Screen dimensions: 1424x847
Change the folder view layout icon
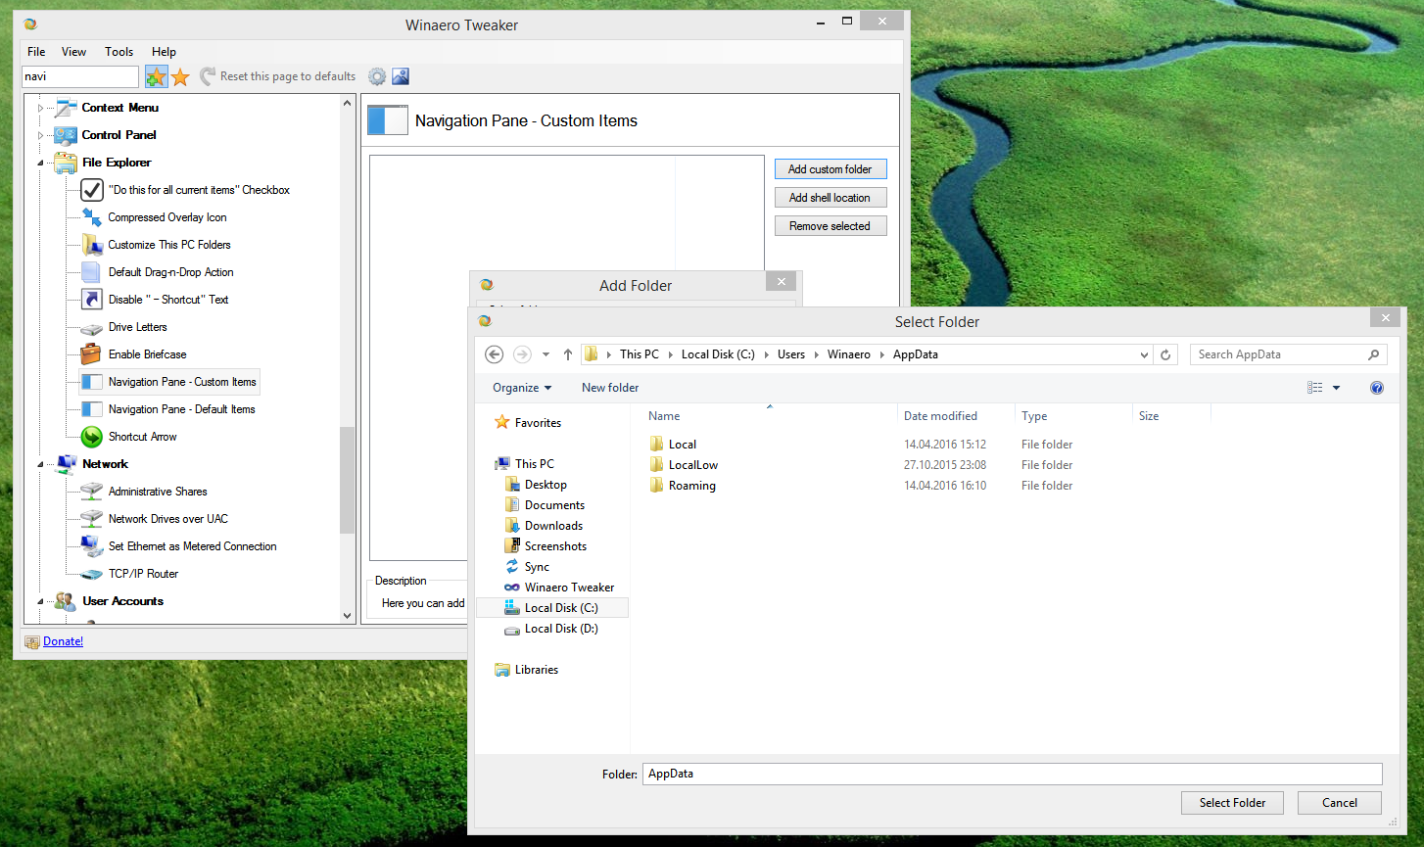tap(1313, 388)
